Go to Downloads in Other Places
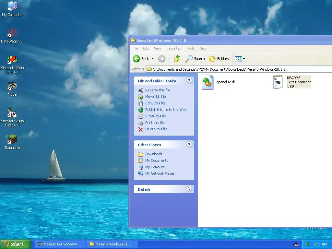The width and height of the screenshot is (332, 249). [154, 154]
